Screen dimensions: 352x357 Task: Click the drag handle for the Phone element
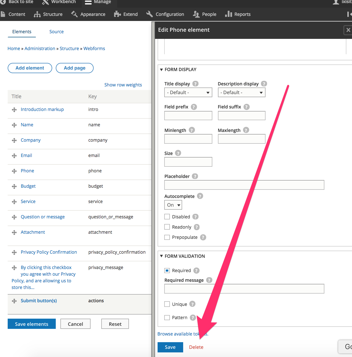coord(14,171)
